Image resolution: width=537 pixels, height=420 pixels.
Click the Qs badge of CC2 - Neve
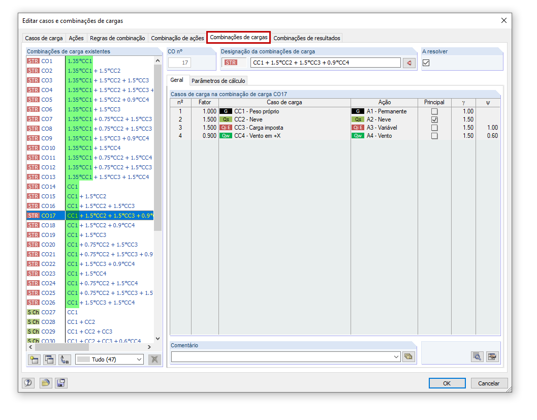click(226, 119)
